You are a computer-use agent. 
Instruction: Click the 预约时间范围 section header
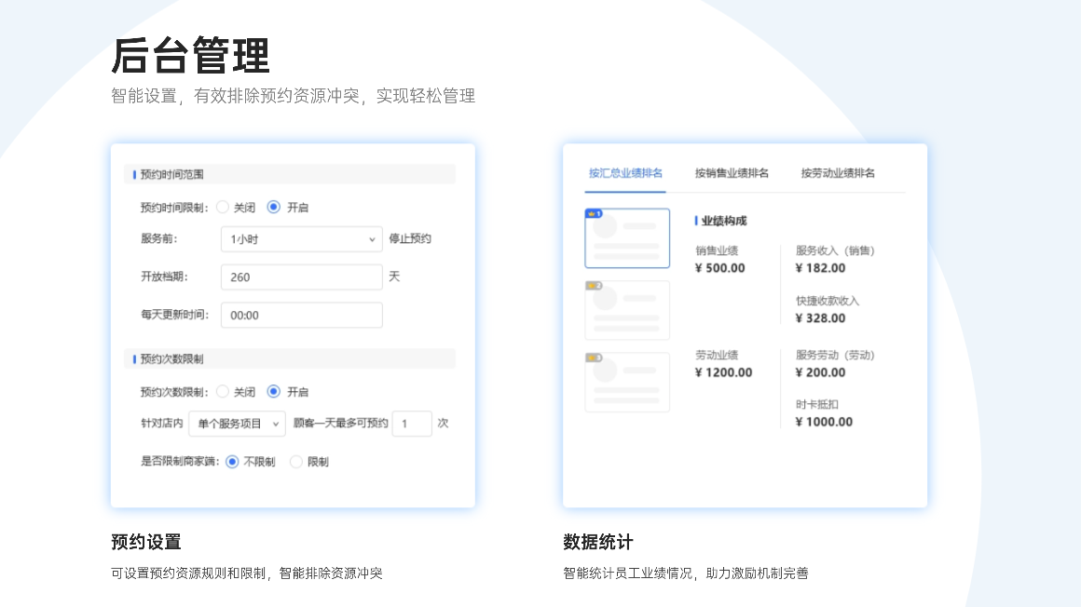click(x=290, y=174)
